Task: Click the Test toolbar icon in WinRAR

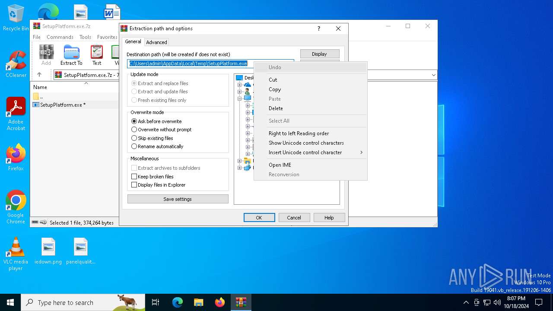Action: point(97,55)
